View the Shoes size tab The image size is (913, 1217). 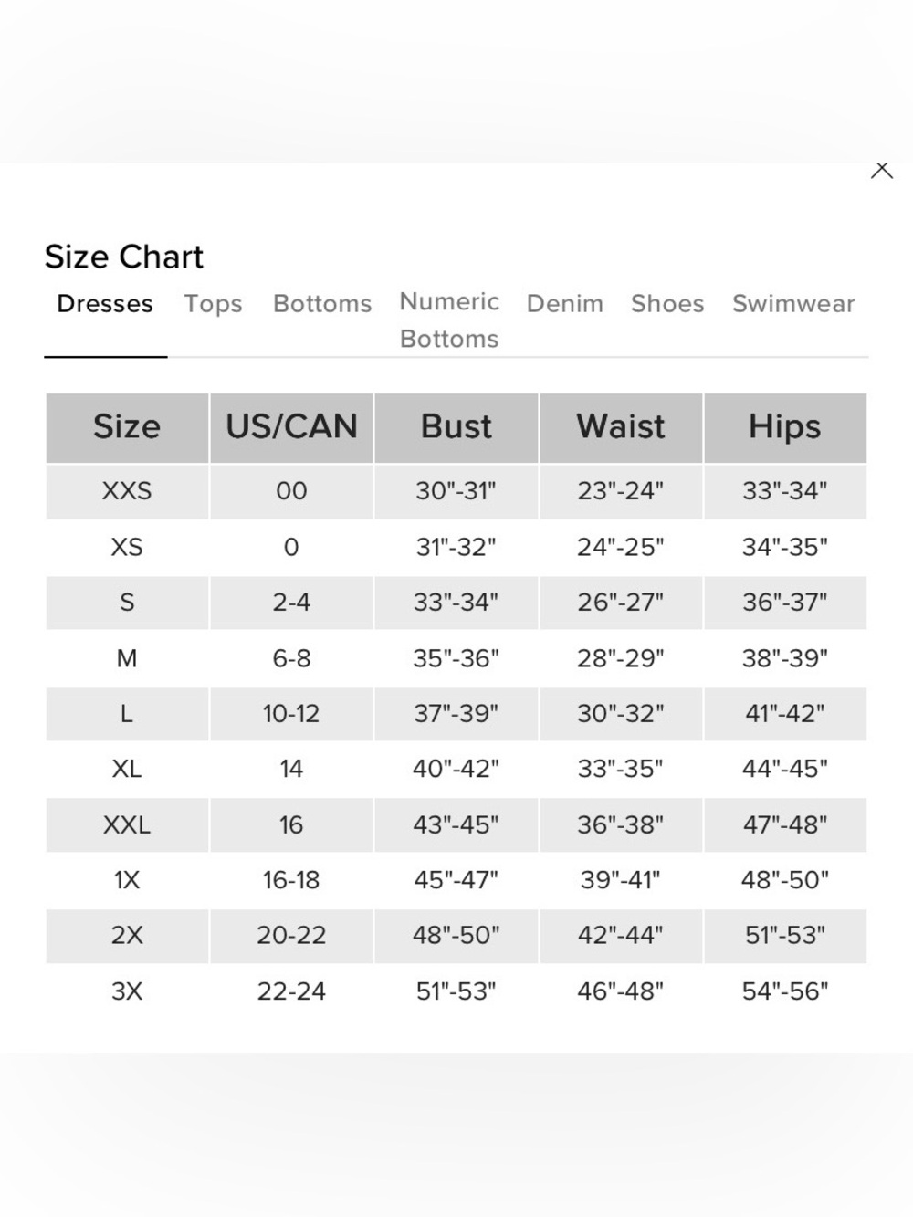coord(667,304)
